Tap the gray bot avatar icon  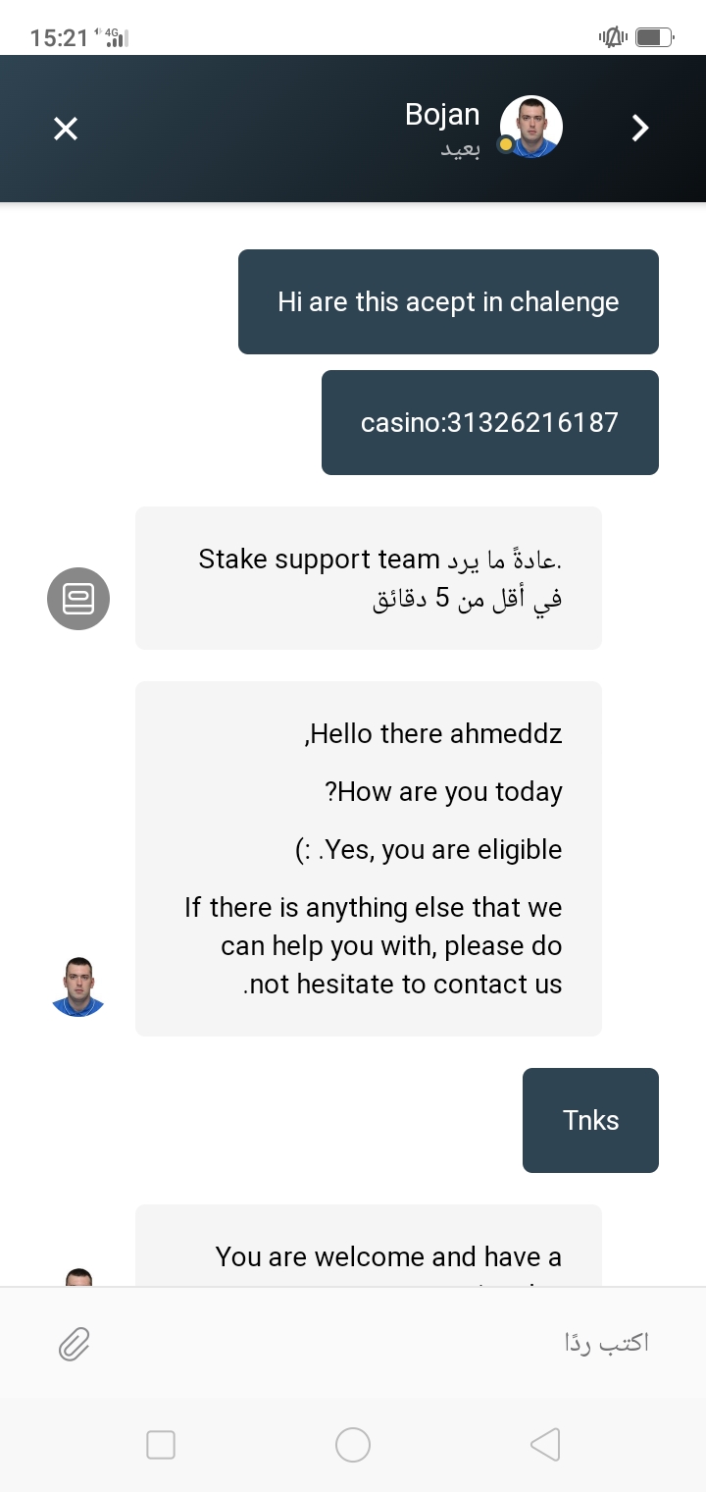tap(78, 599)
